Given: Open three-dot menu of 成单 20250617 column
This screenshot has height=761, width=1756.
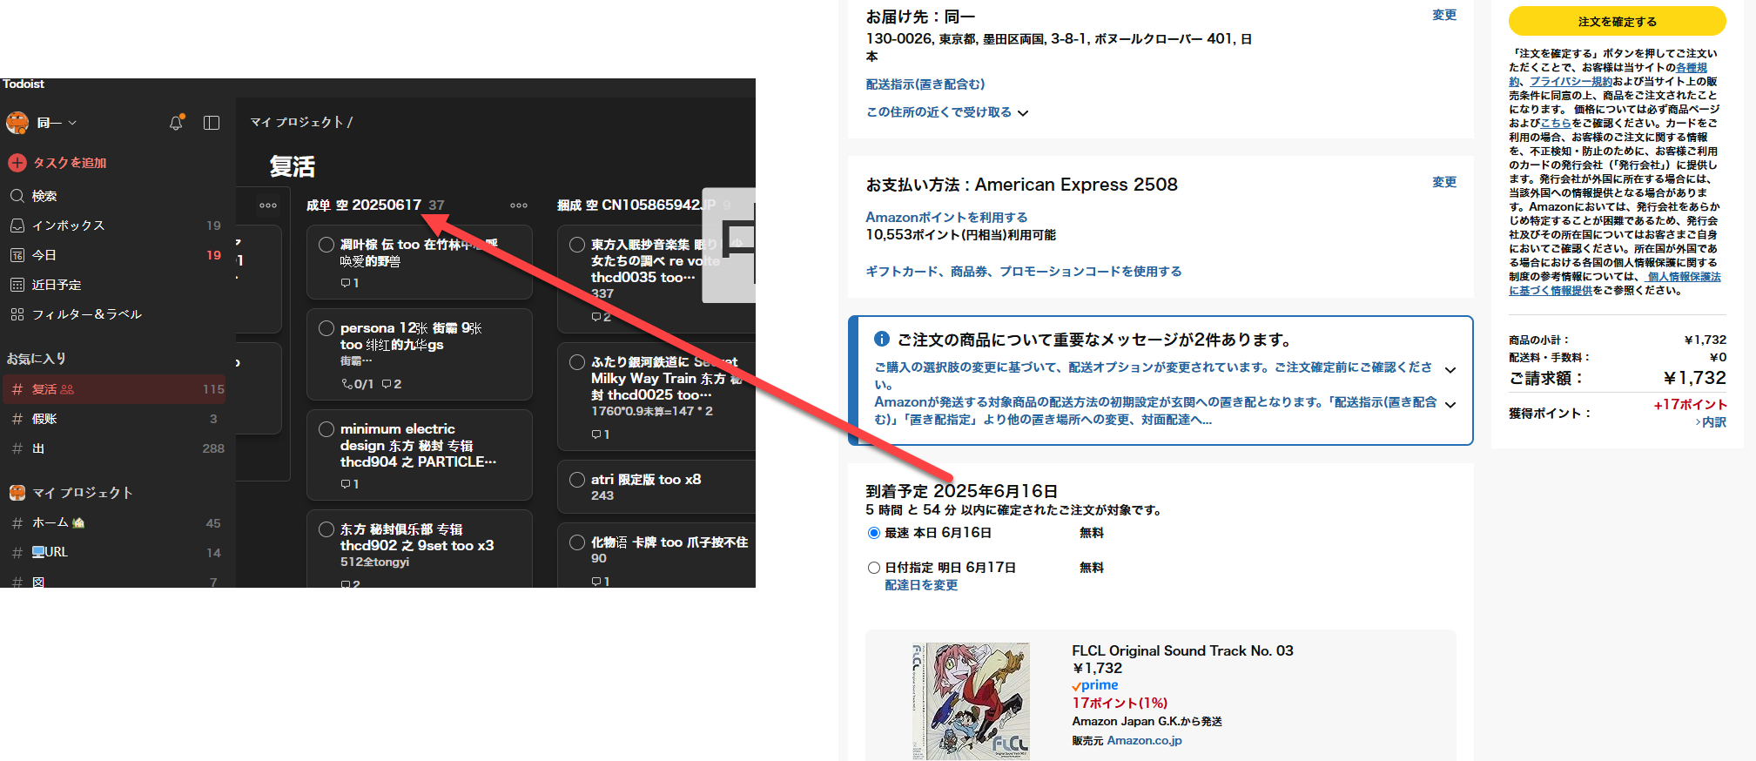Looking at the screenshot, I should [x=519, y=205].
